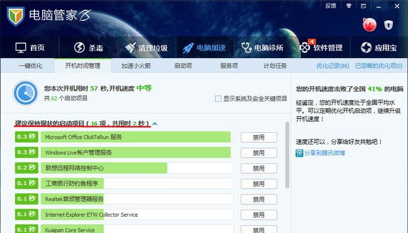Select the Realtek音频管理器服务 row

(137, 199)
